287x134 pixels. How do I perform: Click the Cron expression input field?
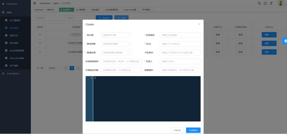180,44
